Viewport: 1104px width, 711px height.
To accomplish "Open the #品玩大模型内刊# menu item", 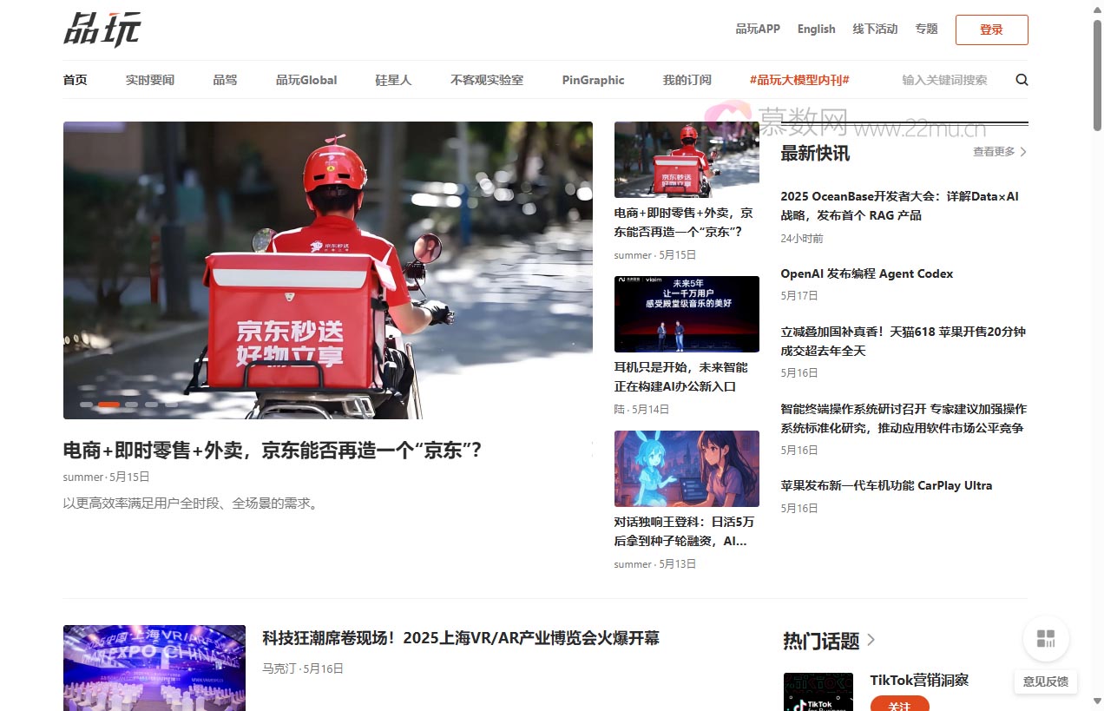I will click(x=799, y=80).
